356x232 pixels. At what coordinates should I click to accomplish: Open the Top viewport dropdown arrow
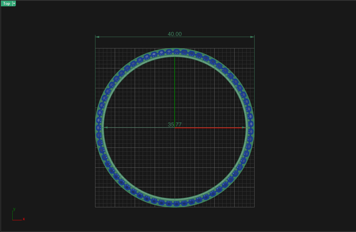14,3
